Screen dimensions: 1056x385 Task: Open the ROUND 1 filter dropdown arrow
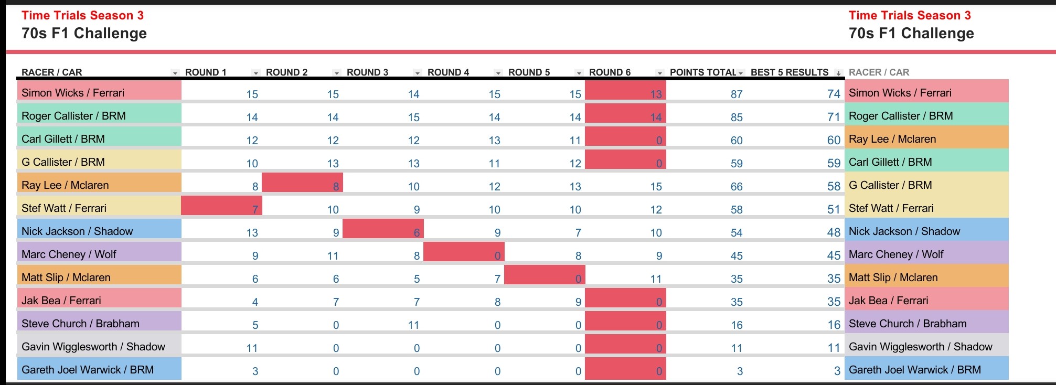point(256,73)
